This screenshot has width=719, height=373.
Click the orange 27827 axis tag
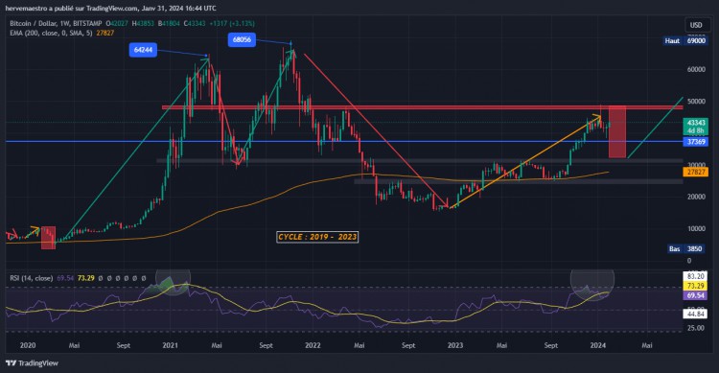[x=696, y=172]
